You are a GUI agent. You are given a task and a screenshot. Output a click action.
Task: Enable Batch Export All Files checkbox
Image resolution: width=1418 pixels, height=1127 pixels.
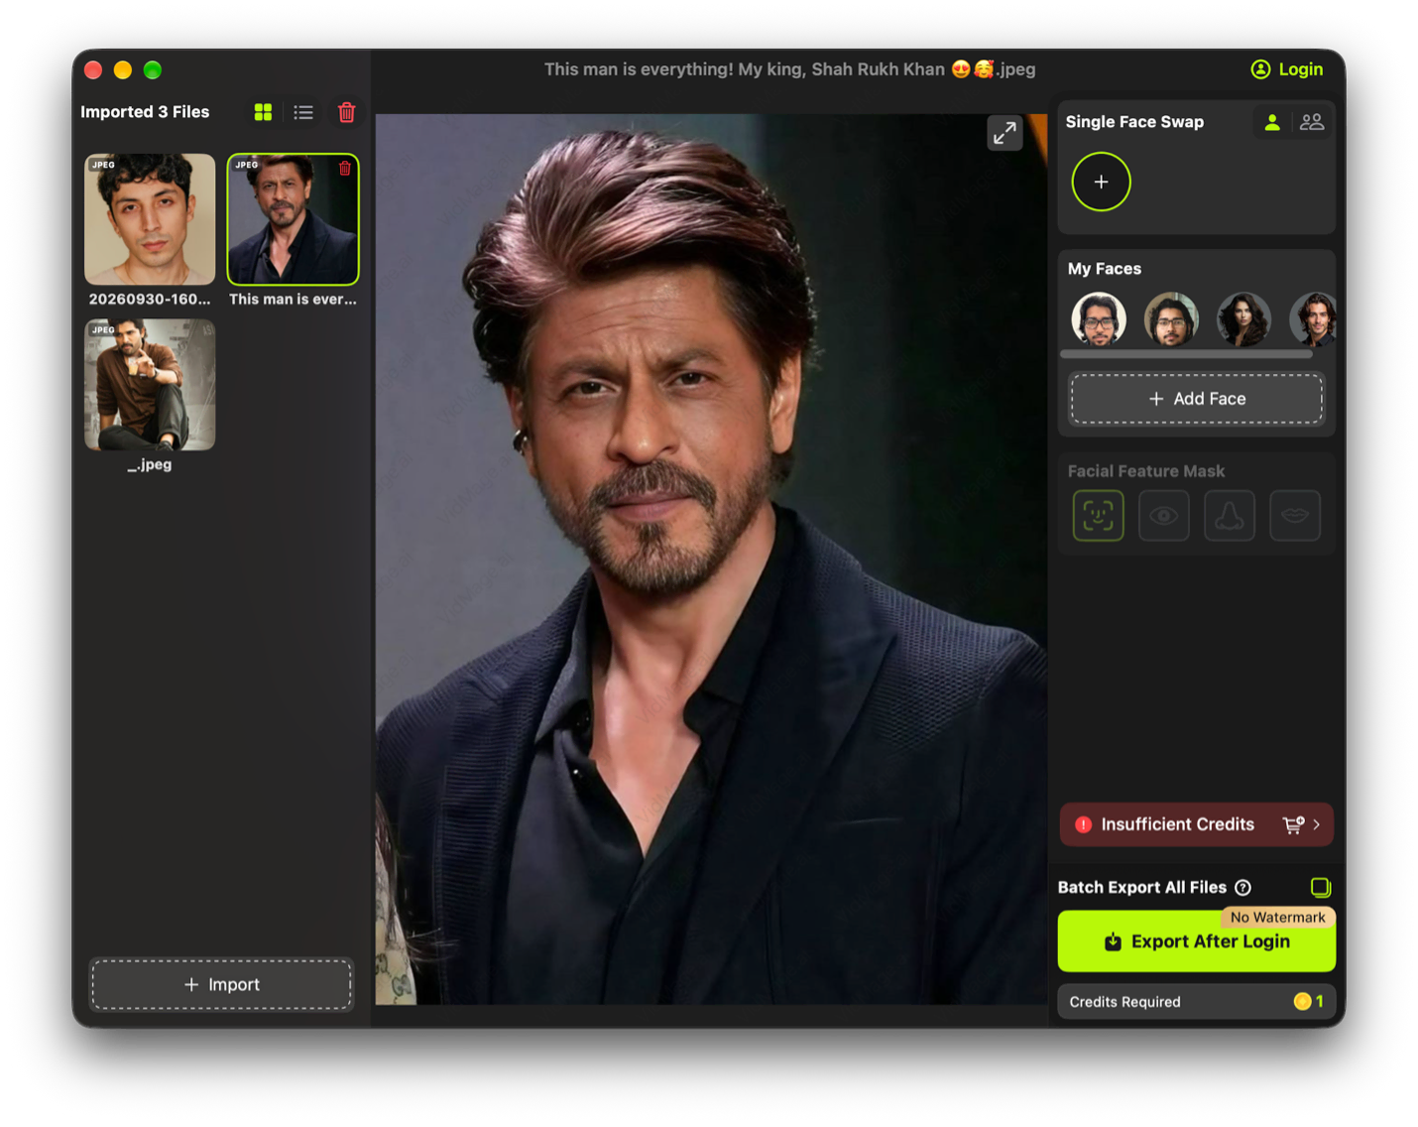[x=1320, y=887]
